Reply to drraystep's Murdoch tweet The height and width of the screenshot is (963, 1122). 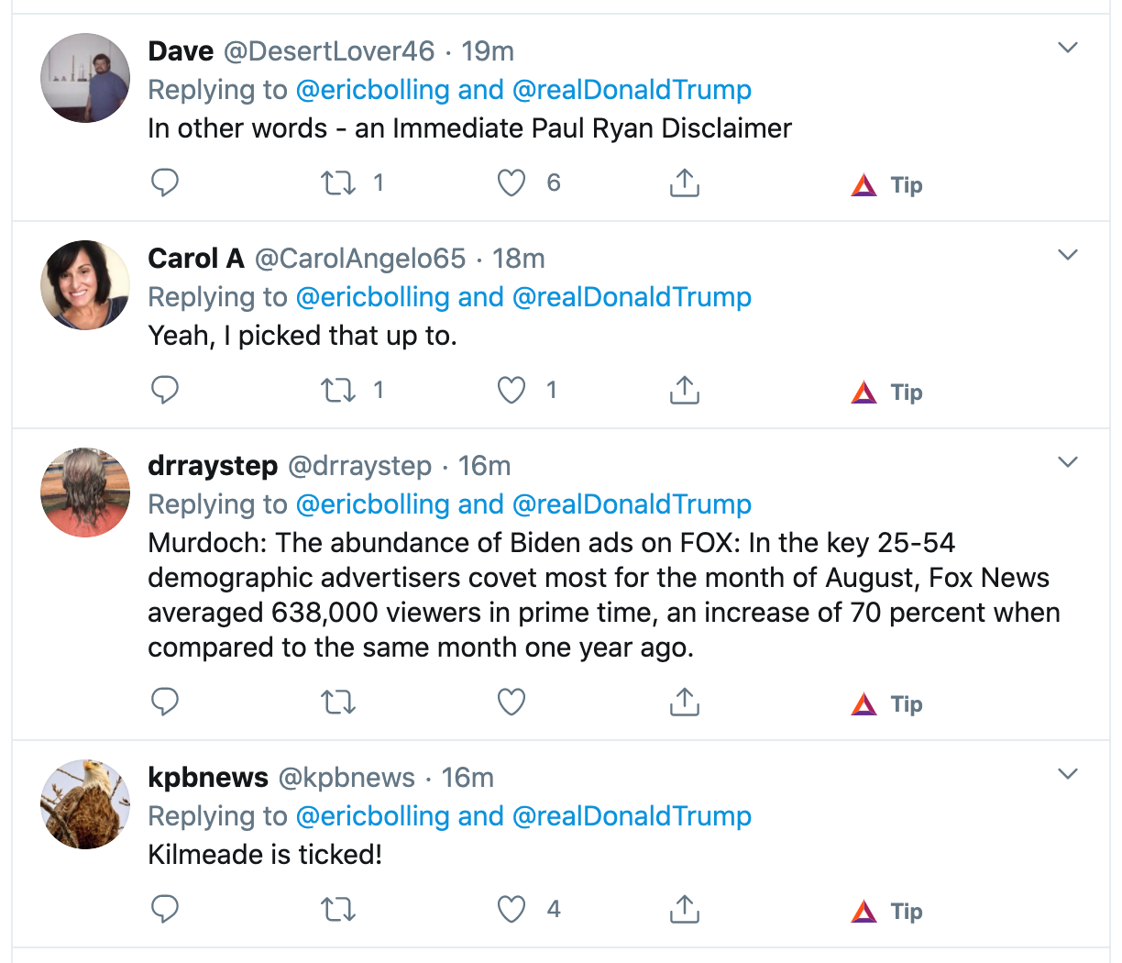(x=165, y=702)
